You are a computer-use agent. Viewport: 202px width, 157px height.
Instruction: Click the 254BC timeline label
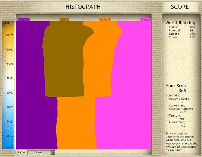[x=10, y=136]
